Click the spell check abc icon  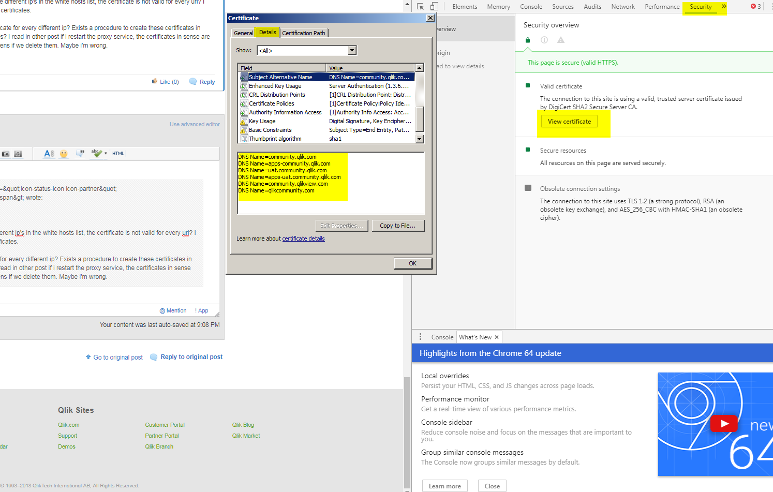97,153
